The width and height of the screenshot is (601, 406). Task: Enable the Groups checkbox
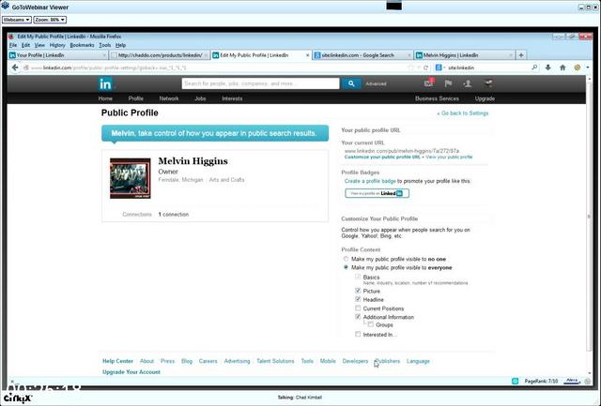coord(370,324)
